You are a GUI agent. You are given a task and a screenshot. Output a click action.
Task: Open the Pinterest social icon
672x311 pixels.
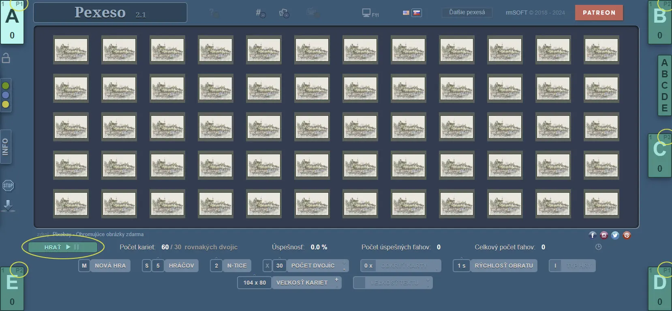pyautogui.click(x=627, y=235)
